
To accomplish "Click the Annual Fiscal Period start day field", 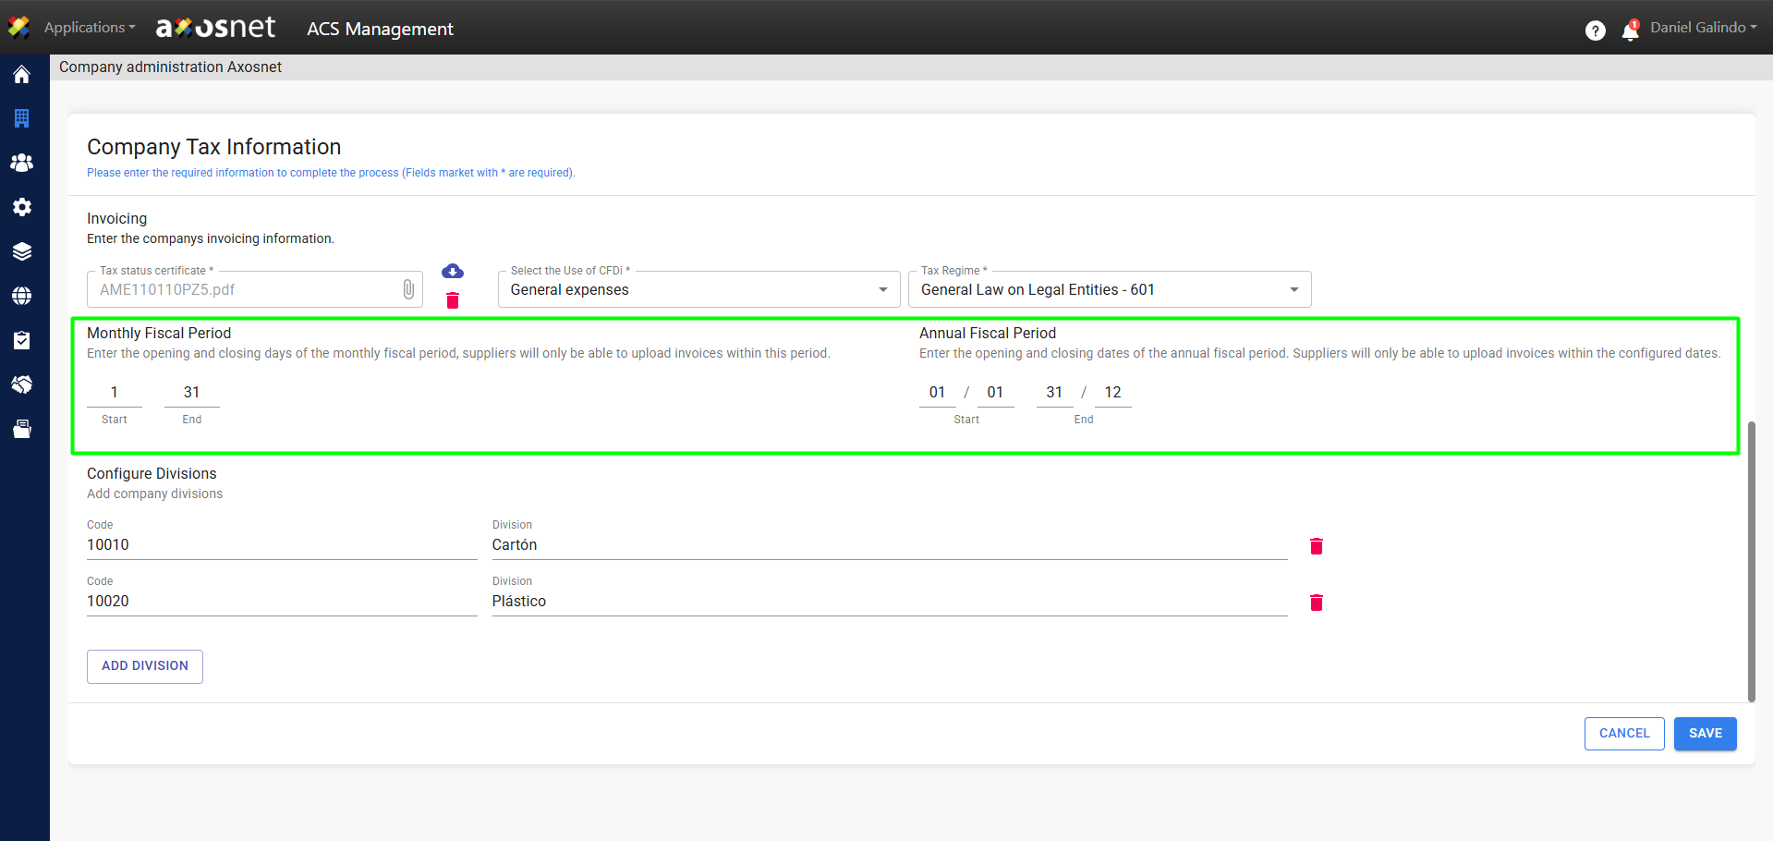I will pyautogui.click(x=938, y=393).
